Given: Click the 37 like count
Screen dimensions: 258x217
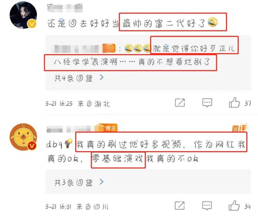Looking at the screenshot, I should [x=248, y=104].
